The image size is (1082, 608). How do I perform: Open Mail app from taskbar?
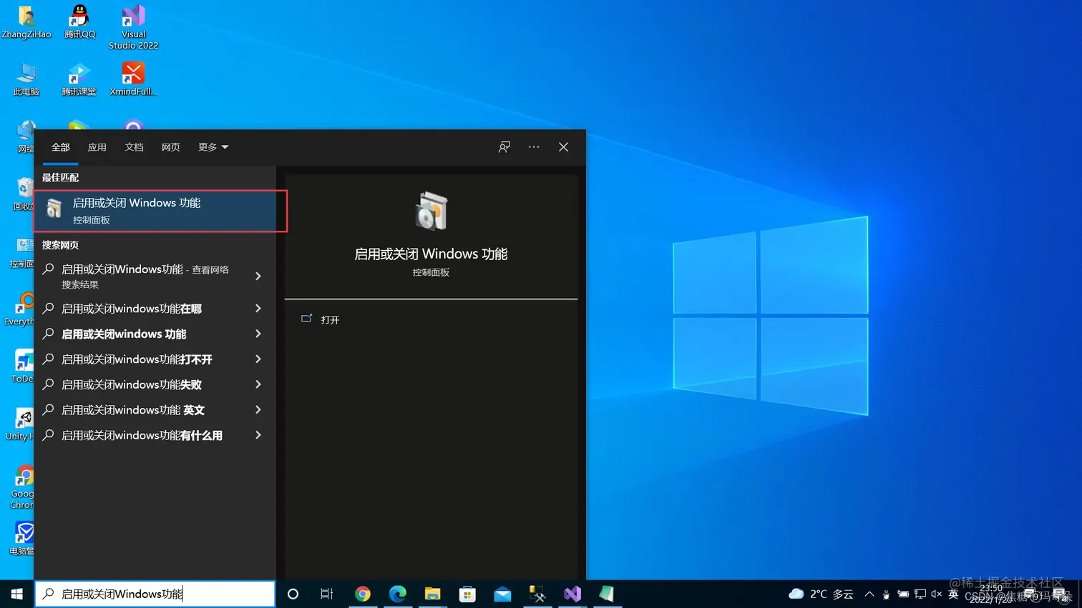click(502, 594)
